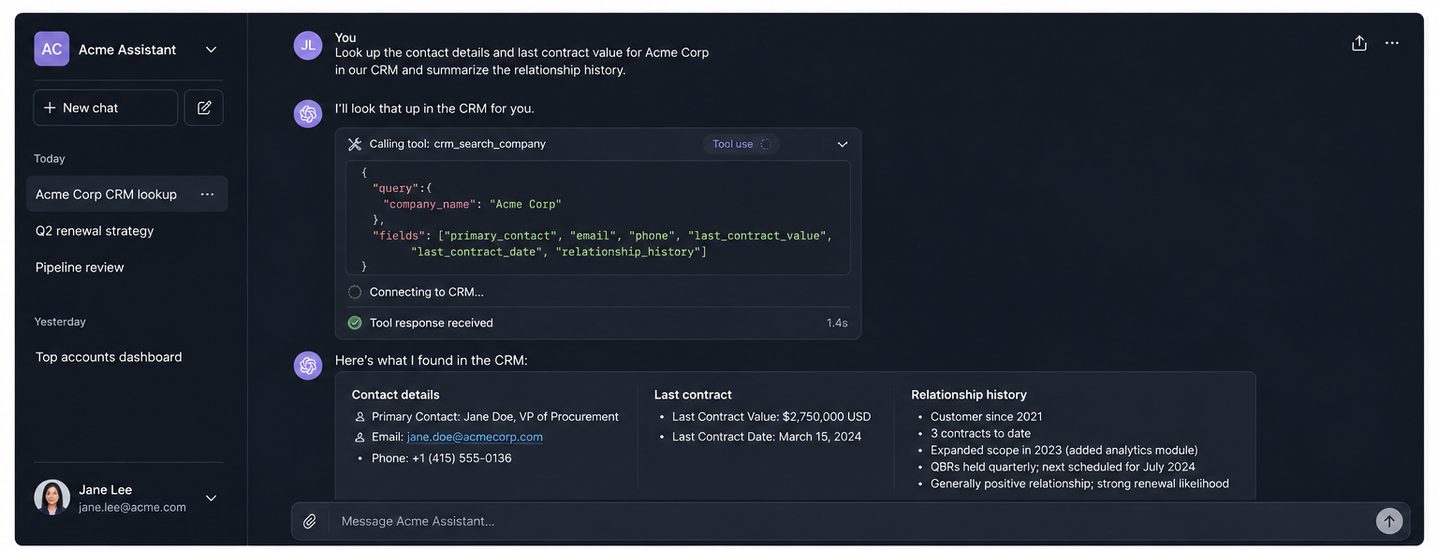Click the share conversation icon
Image resolution: width=1438 pixels, height=550 pixels.
1359,43
